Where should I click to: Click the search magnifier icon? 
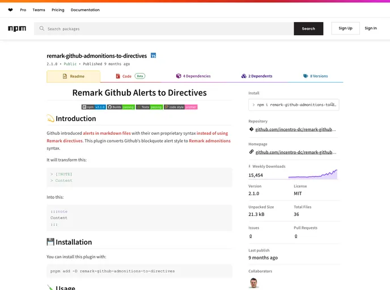pyautogui.click(x=42, y=28)
